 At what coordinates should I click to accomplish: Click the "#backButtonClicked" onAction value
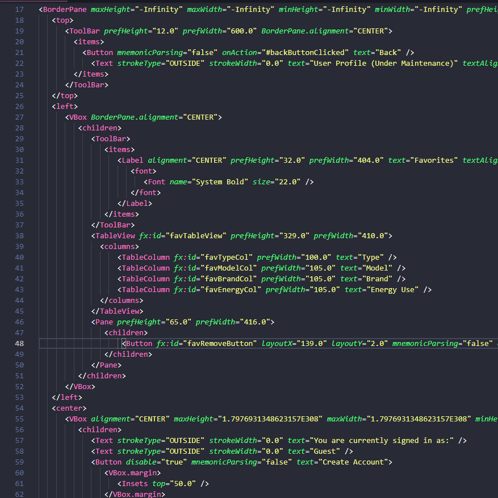click(305, 53)
